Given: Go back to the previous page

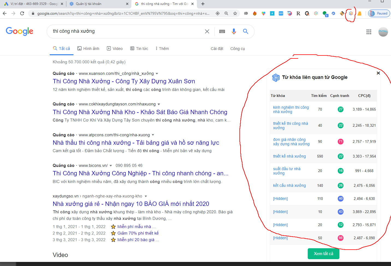Looking at the screenshot, I should (x=5, y=13).
